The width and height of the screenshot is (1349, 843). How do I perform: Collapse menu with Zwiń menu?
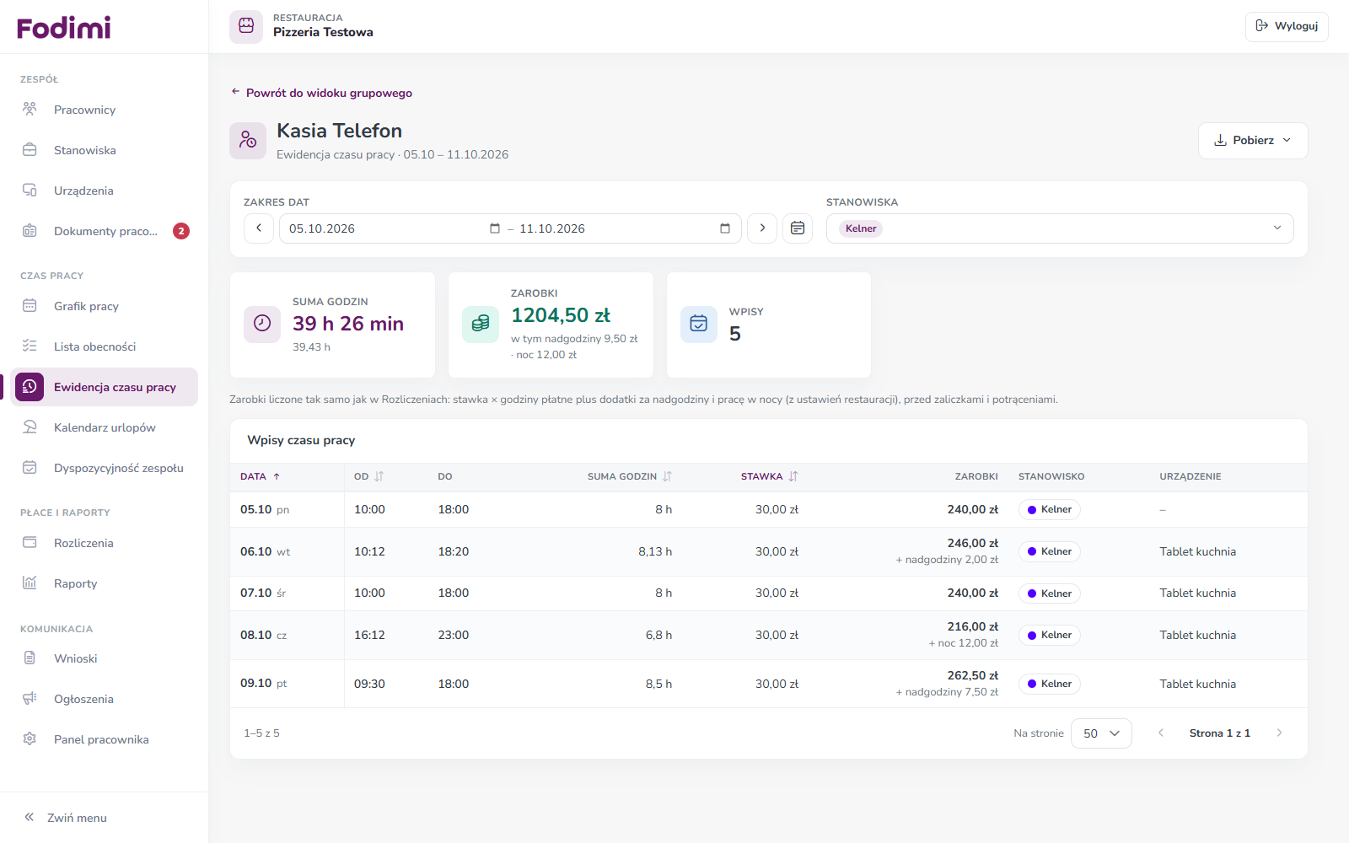[x=66, y=818]
